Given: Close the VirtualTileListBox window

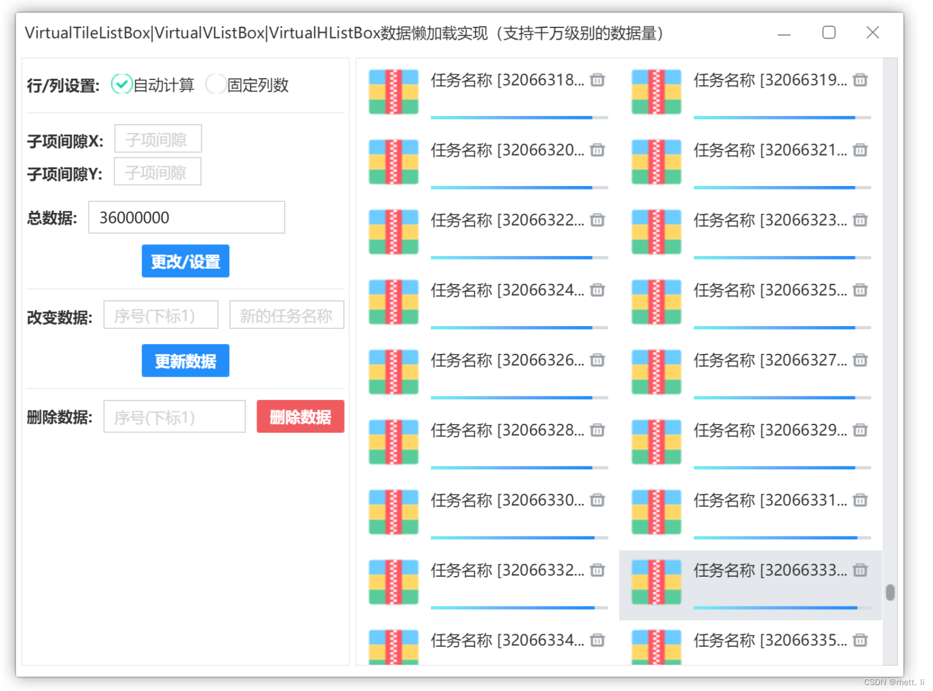Looking at the screenshot, I should pos(873,33).
